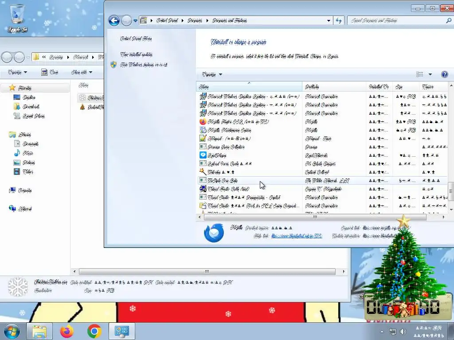
Task: Select the Mozilla Firefox ESR program icon
Action: coord(203,122)
